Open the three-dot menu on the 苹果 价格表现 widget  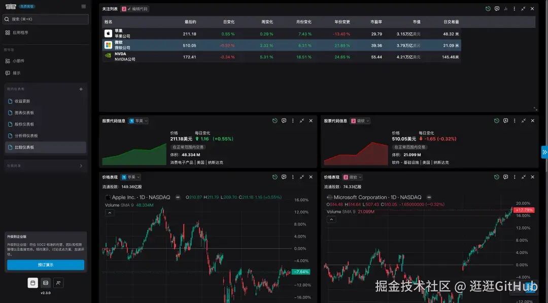point(293,177)
